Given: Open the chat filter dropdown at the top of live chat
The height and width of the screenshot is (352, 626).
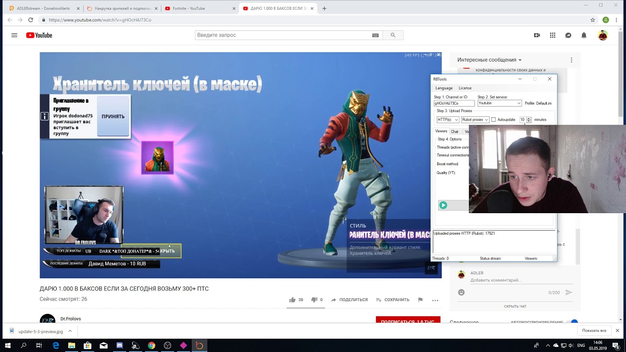Looking at the screenshot, I should point(490,60).
